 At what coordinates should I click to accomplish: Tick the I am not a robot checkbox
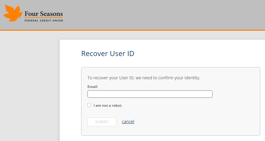(x=89, y=105)
